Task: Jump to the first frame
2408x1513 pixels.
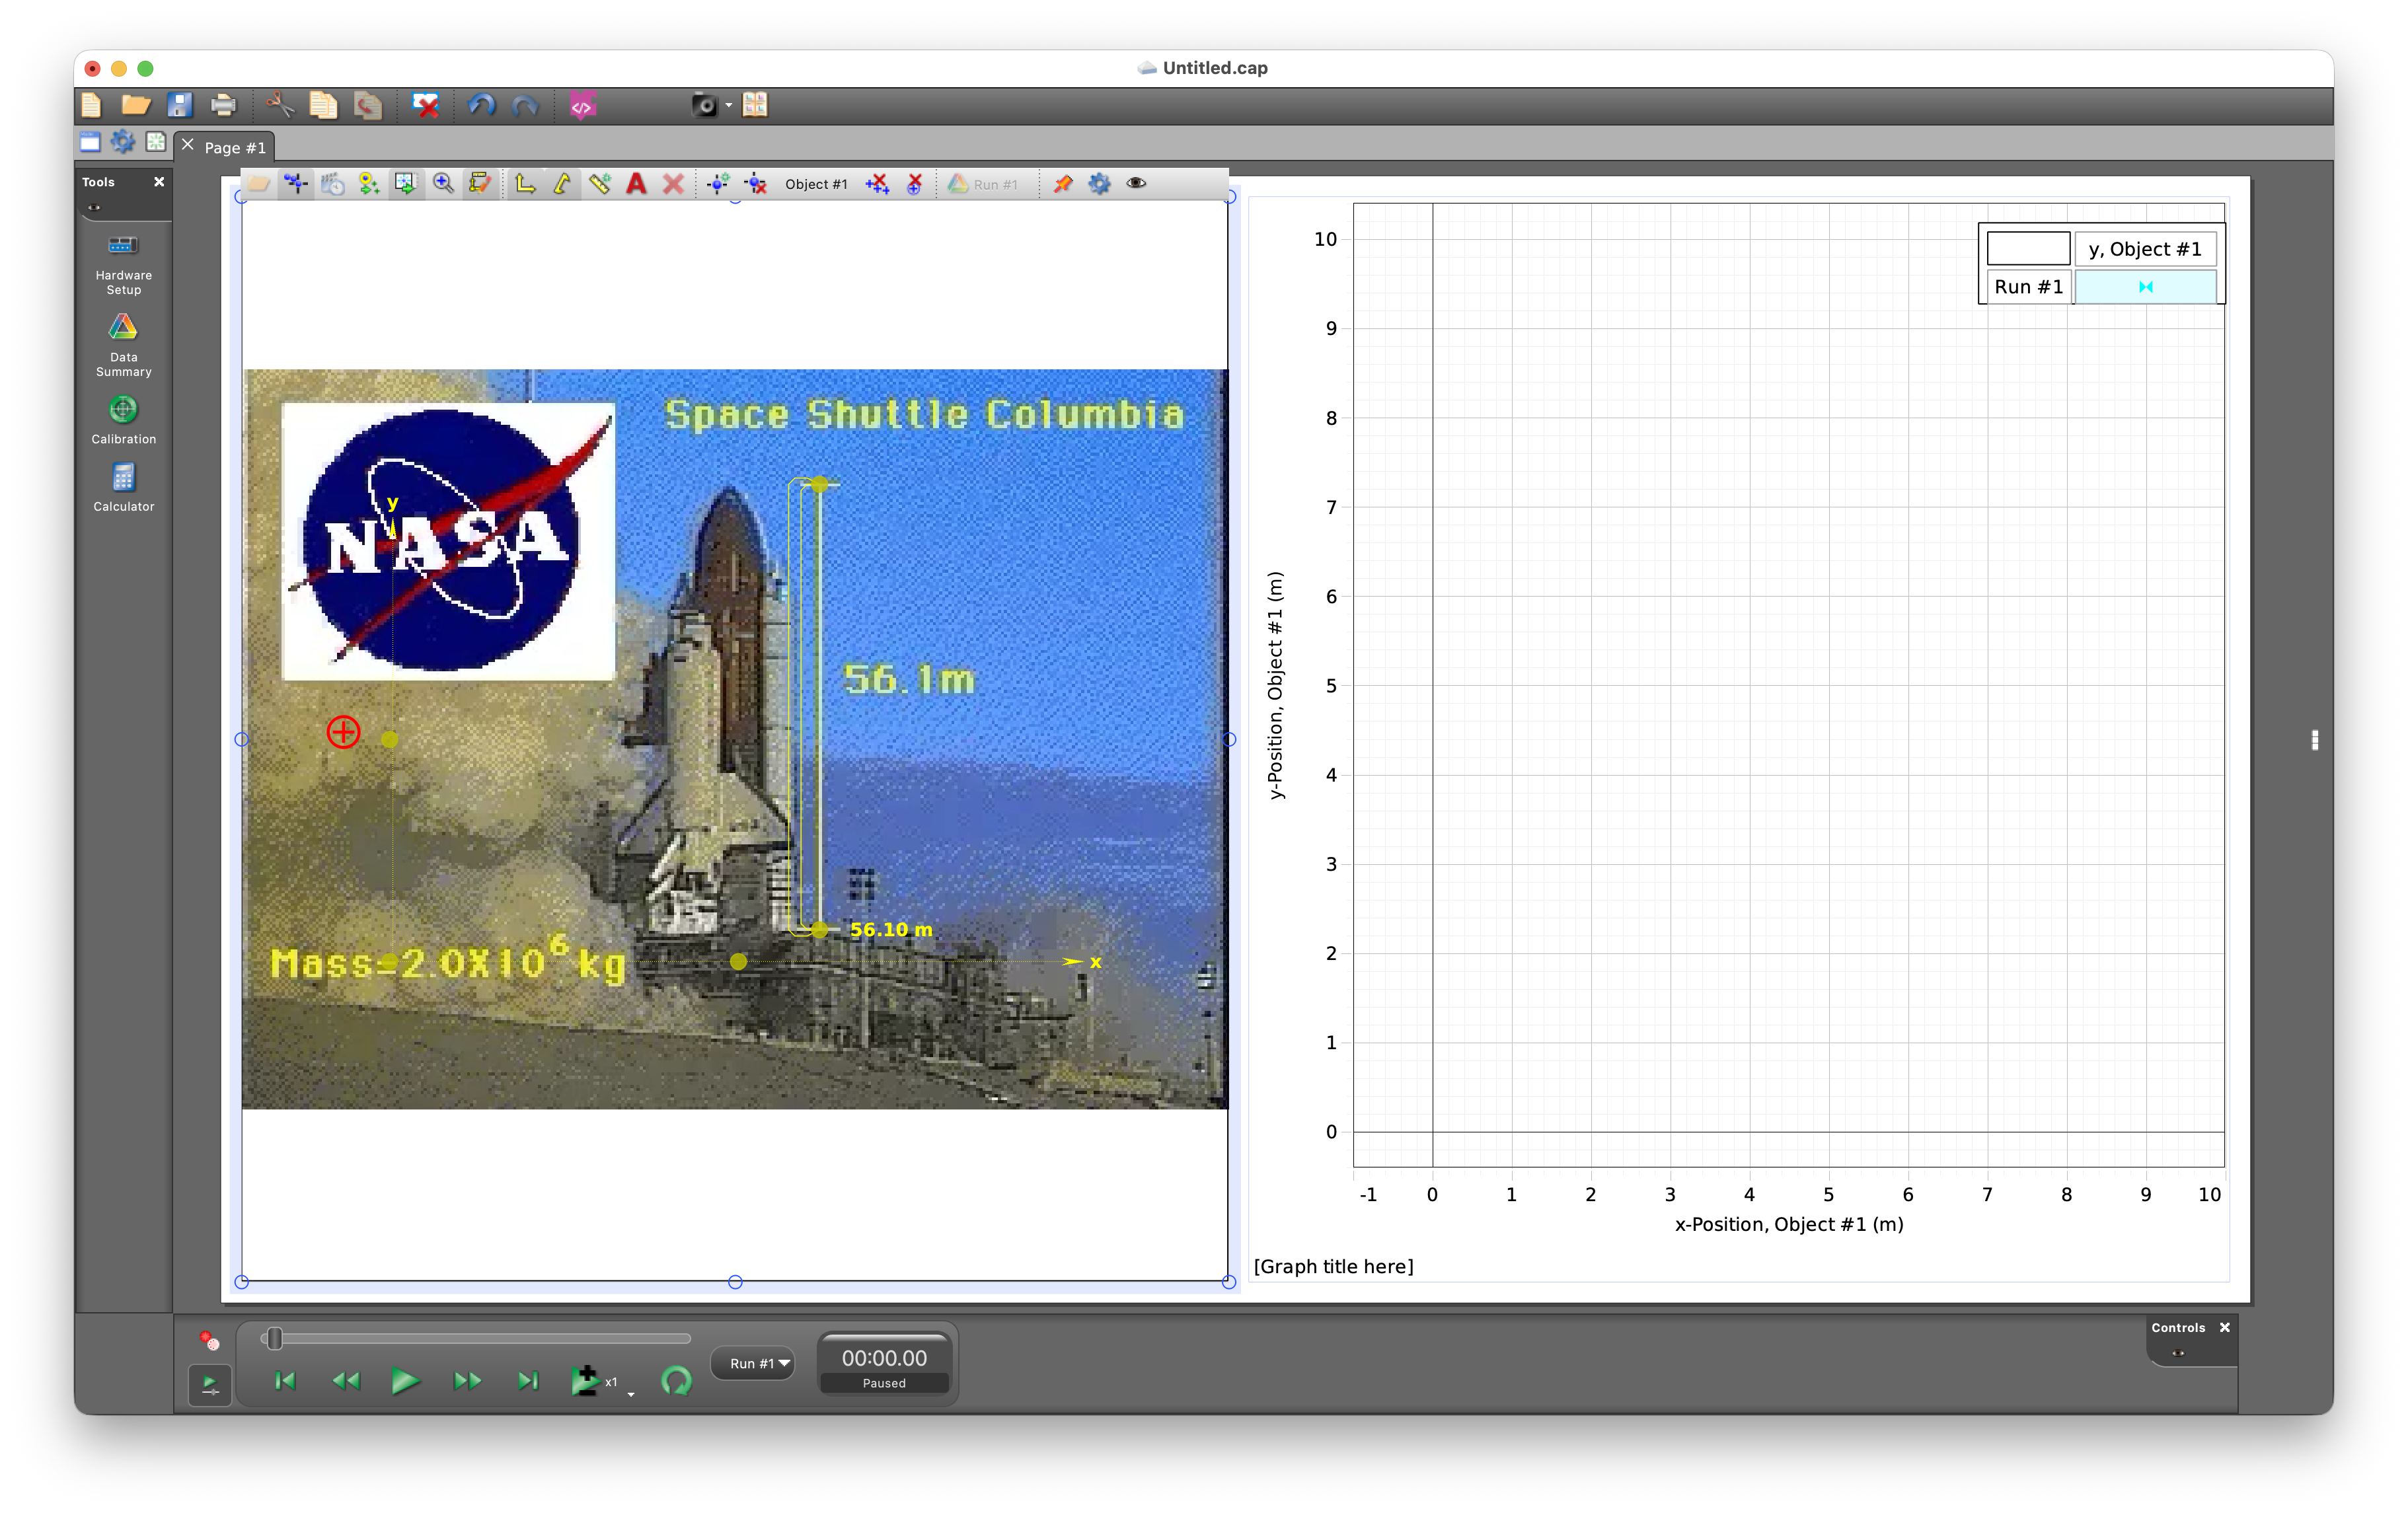Action: pos(285,1381)
